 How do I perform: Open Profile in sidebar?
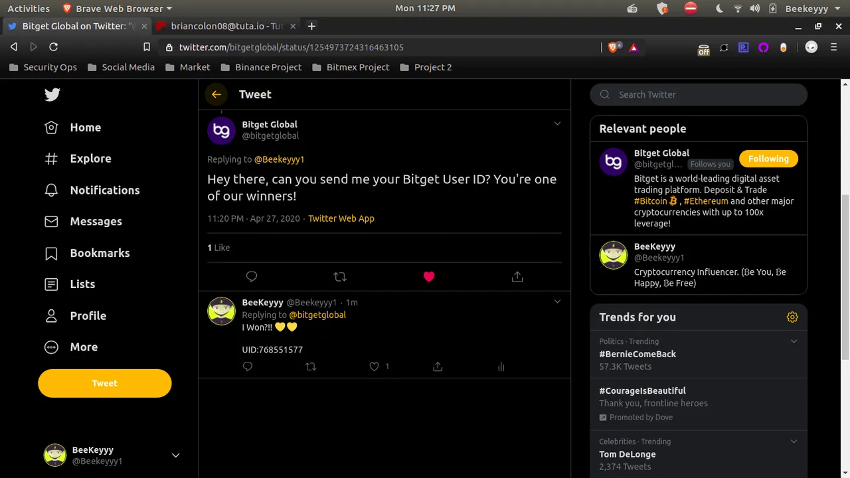[x=74, y=315]
